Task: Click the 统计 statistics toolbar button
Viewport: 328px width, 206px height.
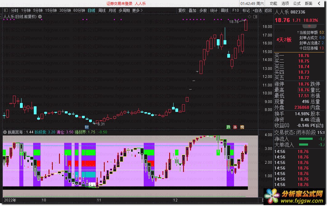Action: [x=213, y=10]
